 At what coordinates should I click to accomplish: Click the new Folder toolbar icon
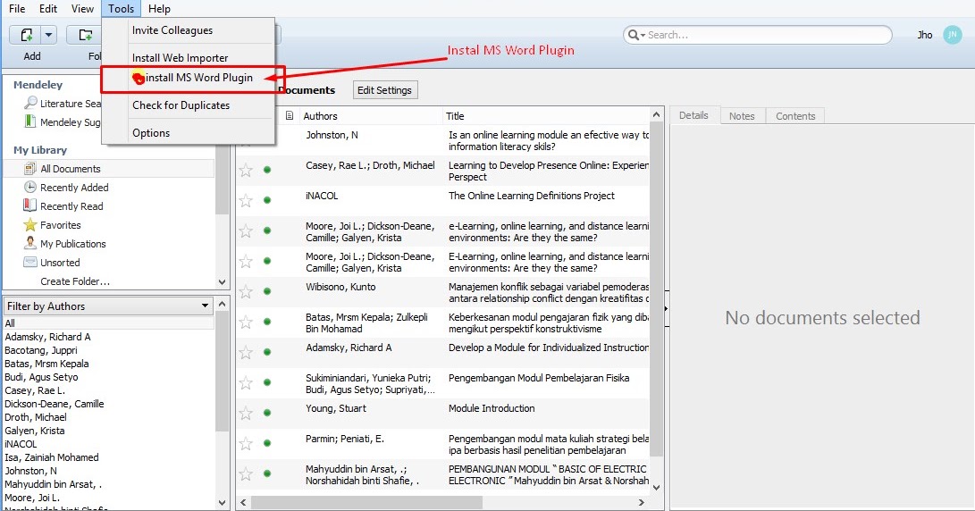tap(85, 35)
